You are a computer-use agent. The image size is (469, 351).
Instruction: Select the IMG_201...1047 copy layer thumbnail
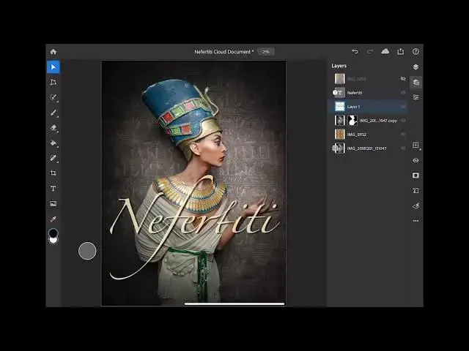point(340,121)
